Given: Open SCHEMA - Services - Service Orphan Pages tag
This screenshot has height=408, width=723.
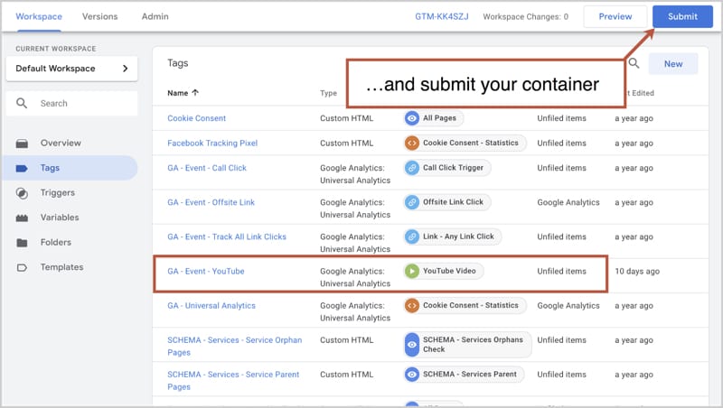Looking at the screenshot, I should [235, 347].
